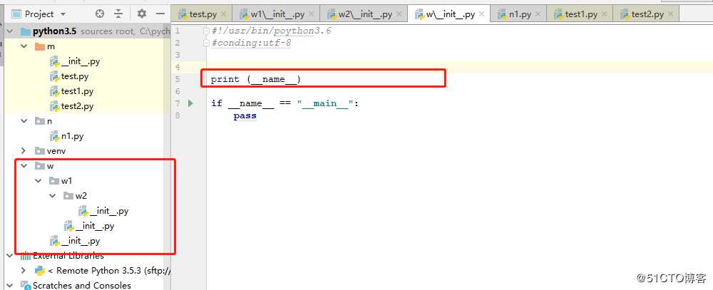Fold the comment block at line 1
713x290 pixels.
[207, 31]
